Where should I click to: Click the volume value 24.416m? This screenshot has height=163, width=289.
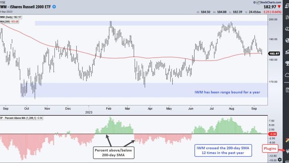pos(255,12)
